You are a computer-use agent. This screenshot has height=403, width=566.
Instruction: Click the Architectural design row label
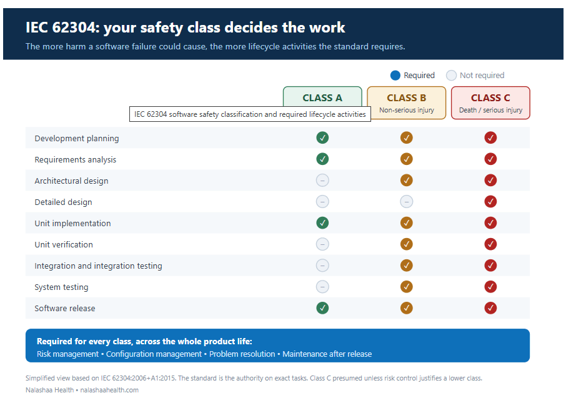pos(71,181)
